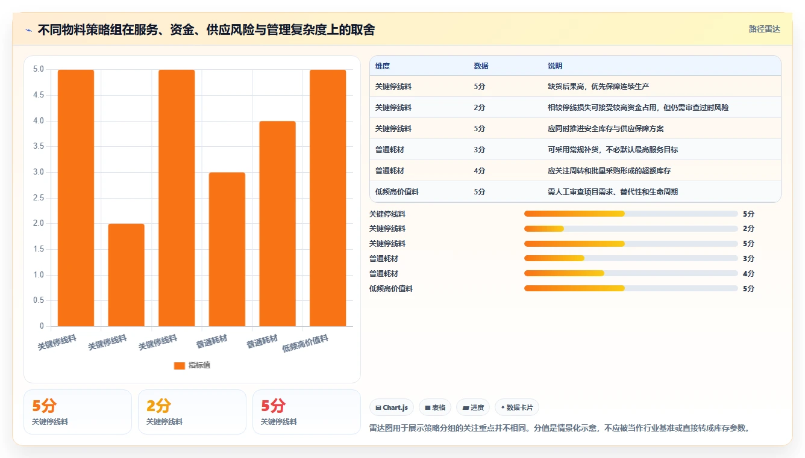805x458 pixels.
Task: Select the Chart.js chip
Action: pyautogui.click(x=392, y=407)
